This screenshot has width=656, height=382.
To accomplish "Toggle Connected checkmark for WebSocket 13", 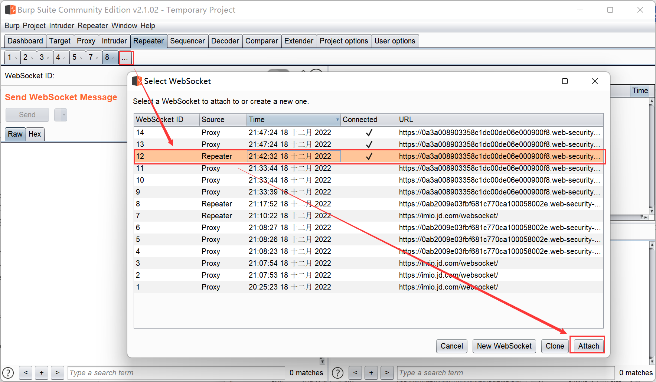I will click(369, 144).
